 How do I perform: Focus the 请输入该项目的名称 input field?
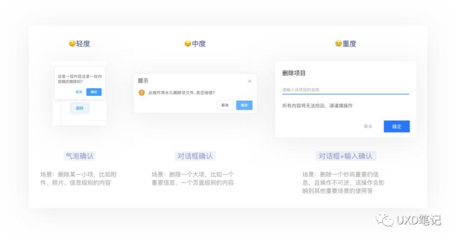[345, 90]
